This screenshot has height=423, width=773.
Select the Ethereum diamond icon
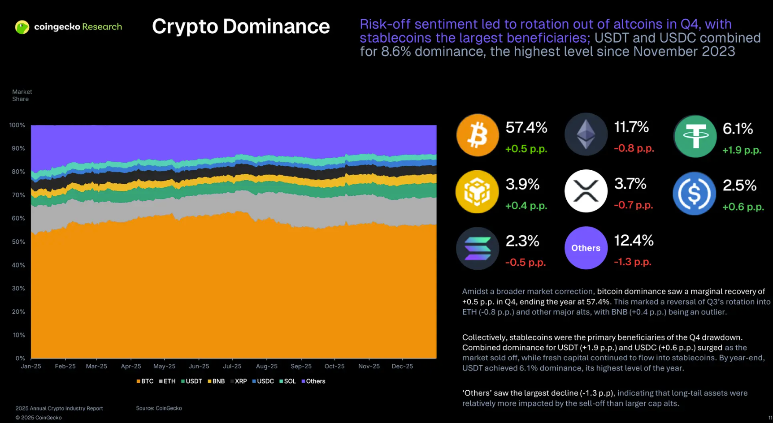click(x=586, y=134)
